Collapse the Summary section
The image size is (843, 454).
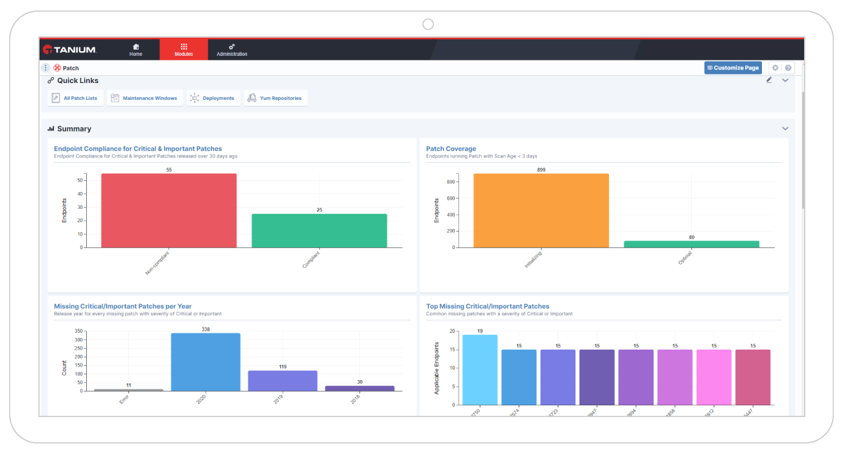pyautogui.click(x=785, y=129)
